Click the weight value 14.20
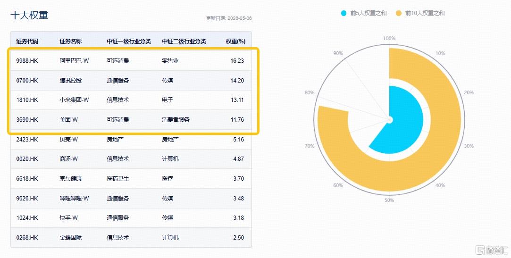511x258 pixels. [237, 81]
